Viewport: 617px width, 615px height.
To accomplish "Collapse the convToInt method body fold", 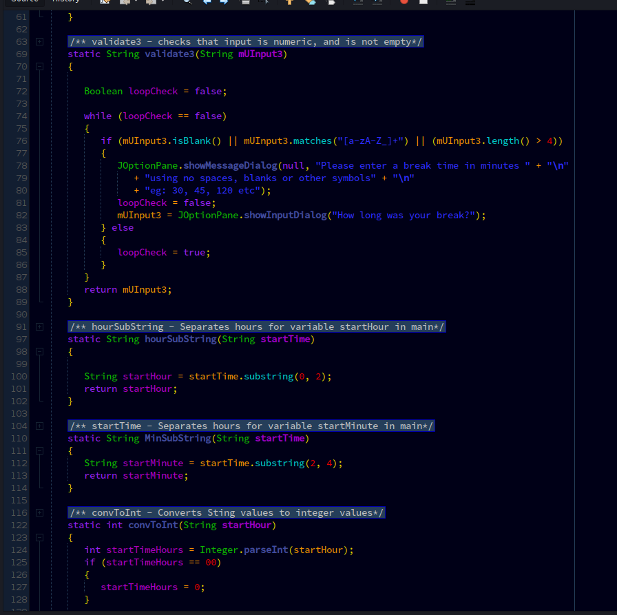I will [39, 538].
